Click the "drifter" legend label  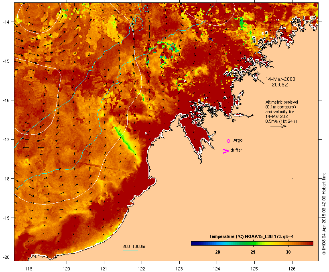coord(236,150)
